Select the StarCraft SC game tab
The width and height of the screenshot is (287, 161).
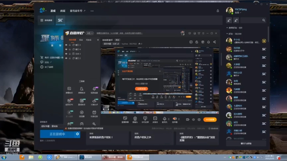(x=61, y=20)
